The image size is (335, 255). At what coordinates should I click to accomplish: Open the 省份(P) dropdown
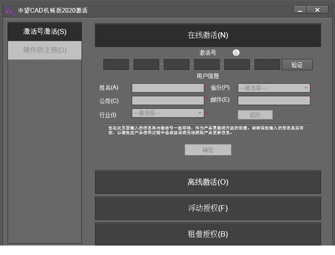[274, 88]
